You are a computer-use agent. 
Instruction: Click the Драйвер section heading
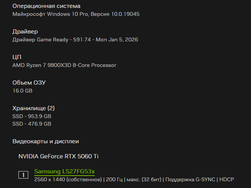point(25,32)
